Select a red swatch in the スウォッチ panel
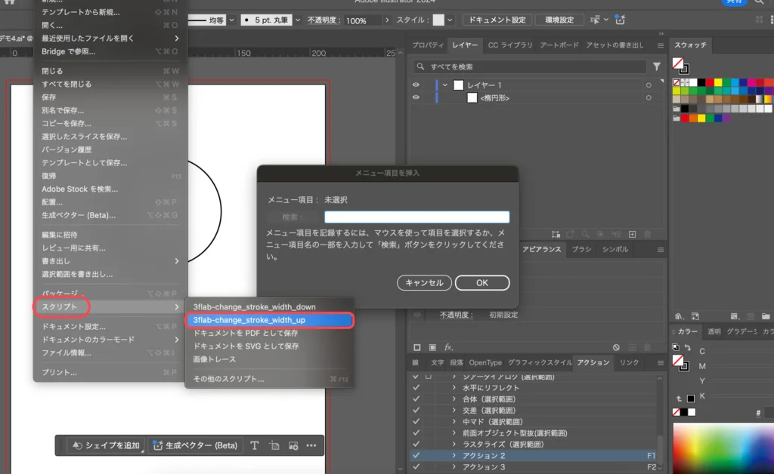 pos(711,83)
